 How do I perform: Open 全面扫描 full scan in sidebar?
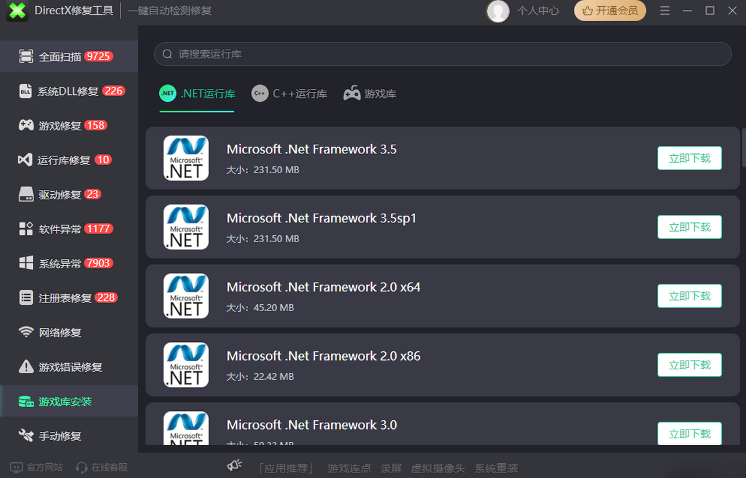coord(60,57)
